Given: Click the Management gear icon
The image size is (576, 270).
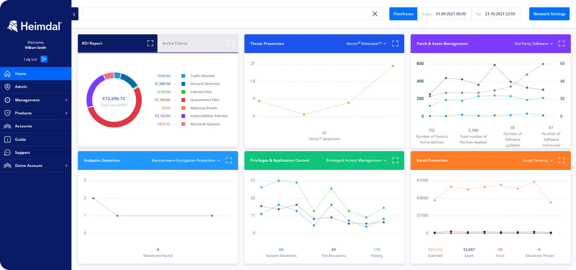Looking at the screenshot, I should coord(7,100).
